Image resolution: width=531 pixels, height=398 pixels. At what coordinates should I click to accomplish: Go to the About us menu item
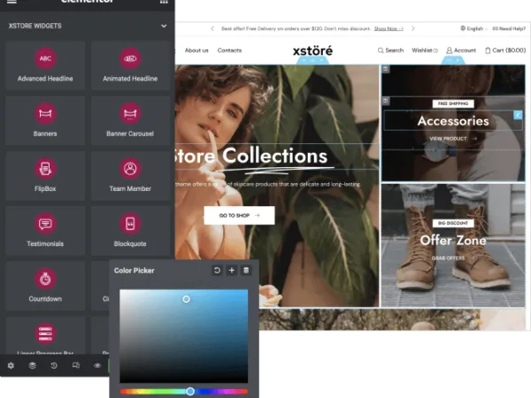(196, 50)
